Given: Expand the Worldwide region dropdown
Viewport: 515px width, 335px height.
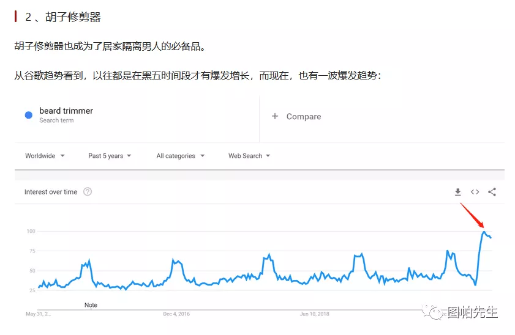Looking at the screenshot, I should [x=45, y=156].
